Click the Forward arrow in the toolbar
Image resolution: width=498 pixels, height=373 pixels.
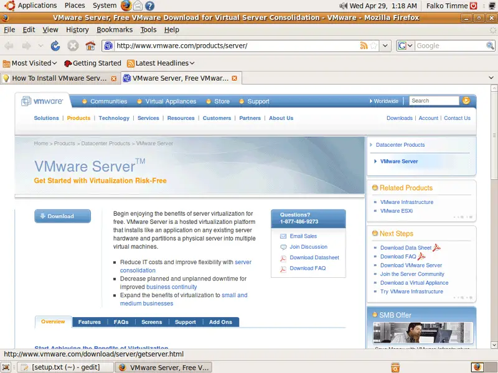[26, 46]
